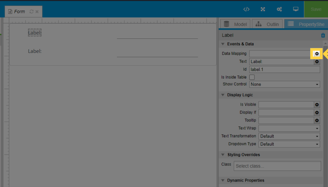
Task: Close the Form tab
Action: 37,12
